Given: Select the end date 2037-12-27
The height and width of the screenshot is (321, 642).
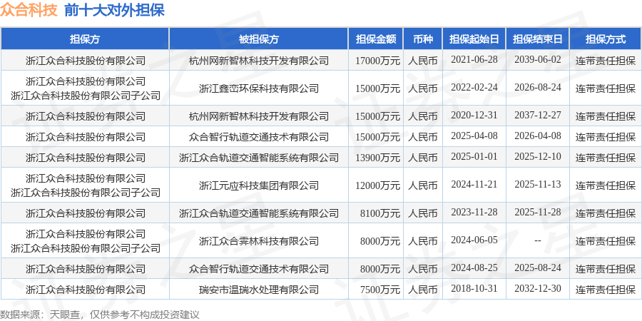Looking at the screenshot, I should (538, 115).
